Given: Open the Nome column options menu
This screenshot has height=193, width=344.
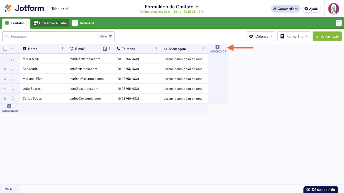Looking at the screenshot, I should [63, 49].
